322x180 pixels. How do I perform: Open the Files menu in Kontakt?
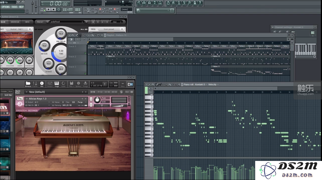pyautogui.click(x=71, y=84)
